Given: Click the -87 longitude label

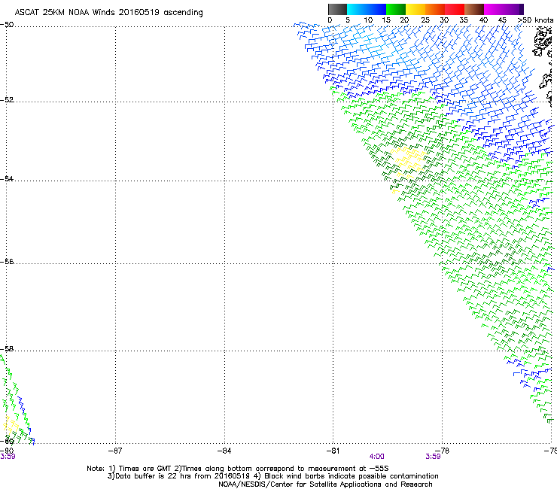Looking at the screenshot, I should 115,451.
